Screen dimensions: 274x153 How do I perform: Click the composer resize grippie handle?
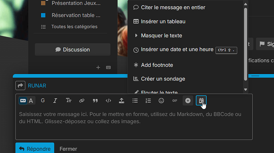[x=255, y=76]
